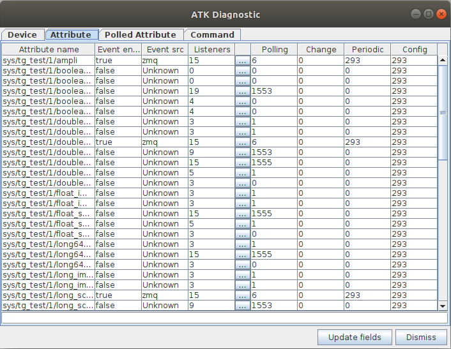Image resolution: width=451 pixels, height=349 pixels.
Task: Click the Polling column header
Action: 275,49
